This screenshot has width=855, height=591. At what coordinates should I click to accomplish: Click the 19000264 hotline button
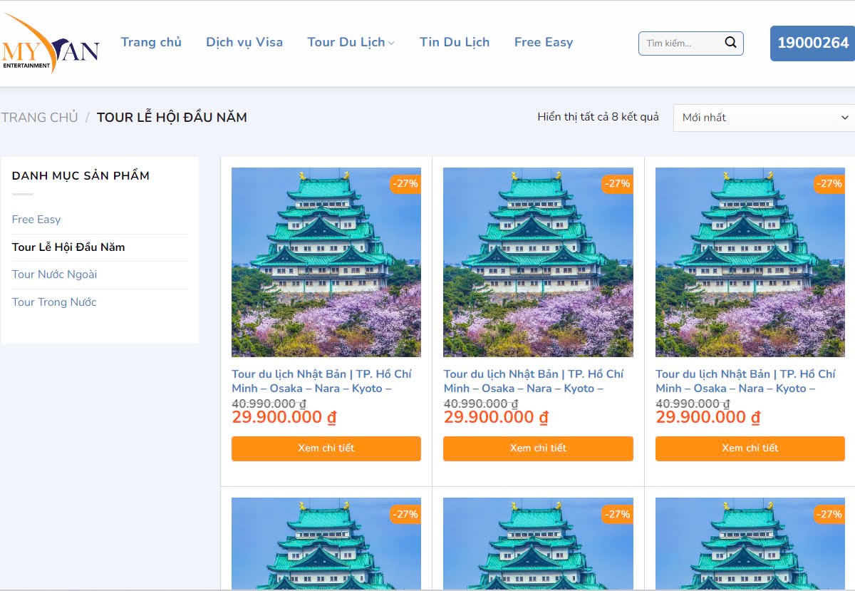click(812, 43)
